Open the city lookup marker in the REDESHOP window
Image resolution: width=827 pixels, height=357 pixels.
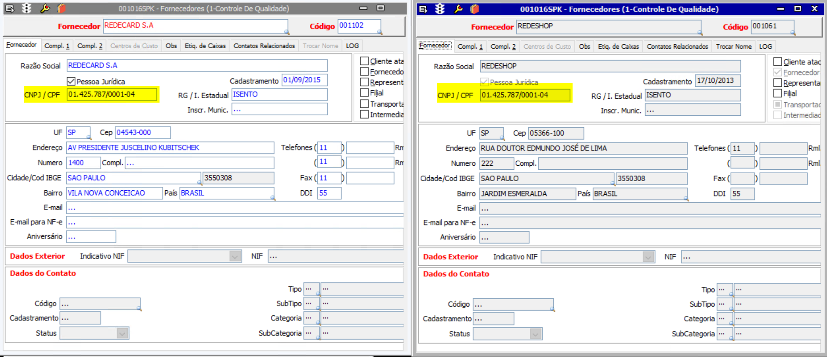click(x=613, y=183)
